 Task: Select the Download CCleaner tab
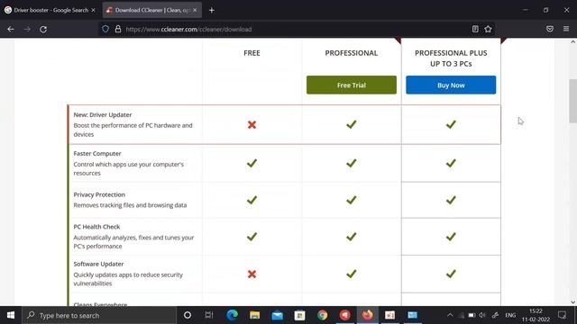pos(151,10)
